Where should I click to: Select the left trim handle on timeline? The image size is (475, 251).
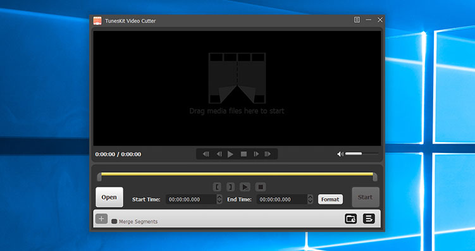(99, 177)
